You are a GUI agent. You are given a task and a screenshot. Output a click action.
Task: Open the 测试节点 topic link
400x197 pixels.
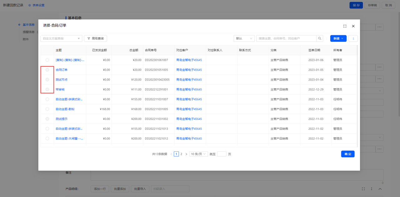tap(62, 80)
